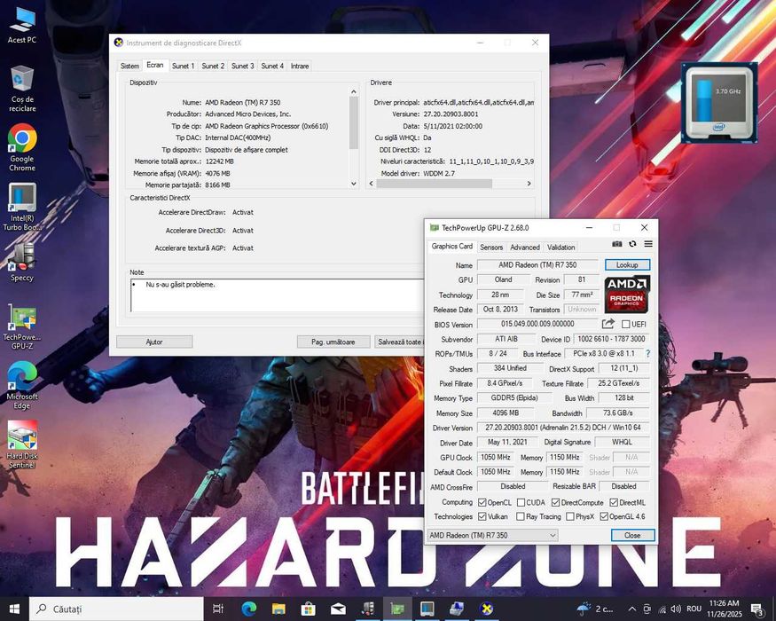Toggle the DirectCompute checkbox
Viewport: 776px width, 621px height.
[x=555, y=502]
